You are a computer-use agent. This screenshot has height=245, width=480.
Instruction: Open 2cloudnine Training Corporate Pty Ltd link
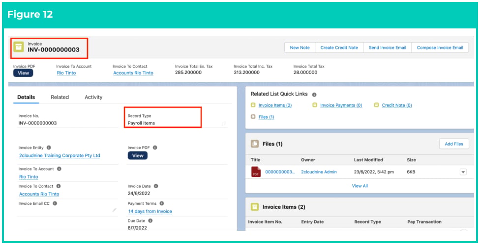[x=60, y=156]
